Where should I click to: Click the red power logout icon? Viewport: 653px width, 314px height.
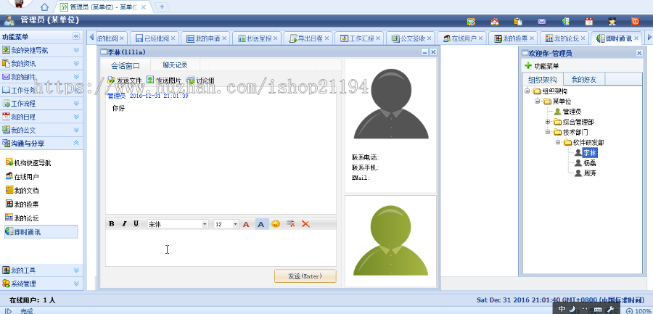pos(636,21)
